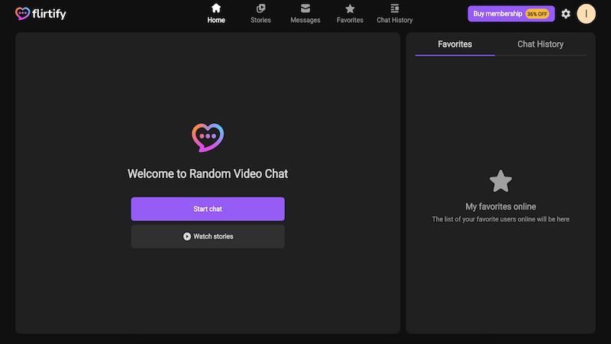Go to Home via house icon
The width and height of the screenshot is (611, 344).
click(x=216, y=8)
